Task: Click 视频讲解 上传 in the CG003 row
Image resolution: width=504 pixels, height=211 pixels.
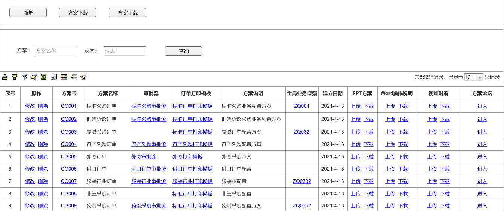Action: (x=432, y=132)
